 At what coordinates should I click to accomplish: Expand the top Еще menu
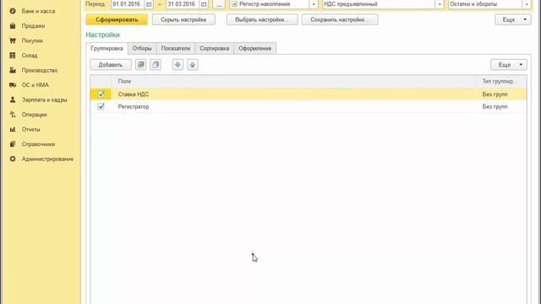(x=513, y=19)
